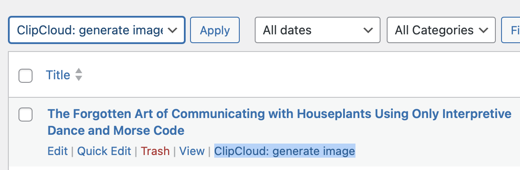Open the Forgotten Art of Communicating post
Viewport: 520px width, 170px height.
pyautogui.click(x=279, y=122)
